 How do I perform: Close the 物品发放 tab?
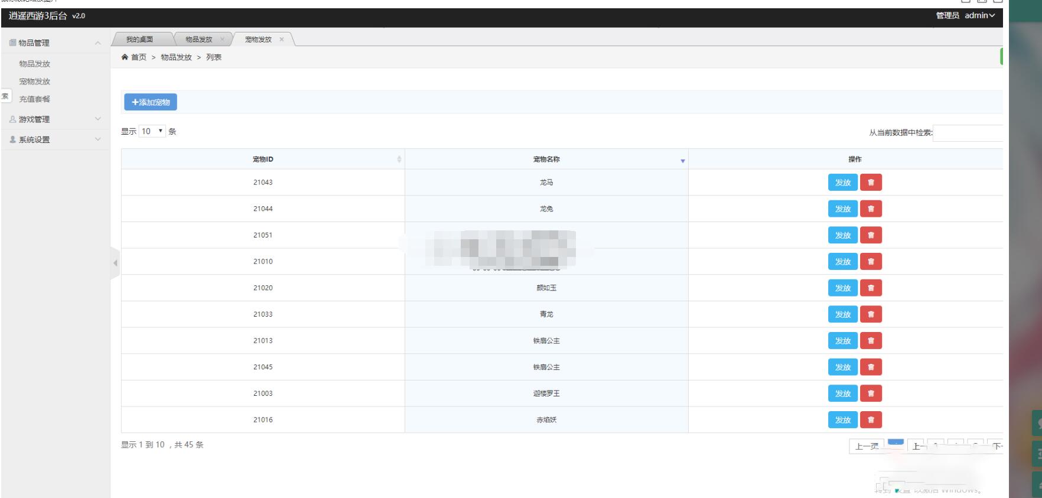click(222, 40)
